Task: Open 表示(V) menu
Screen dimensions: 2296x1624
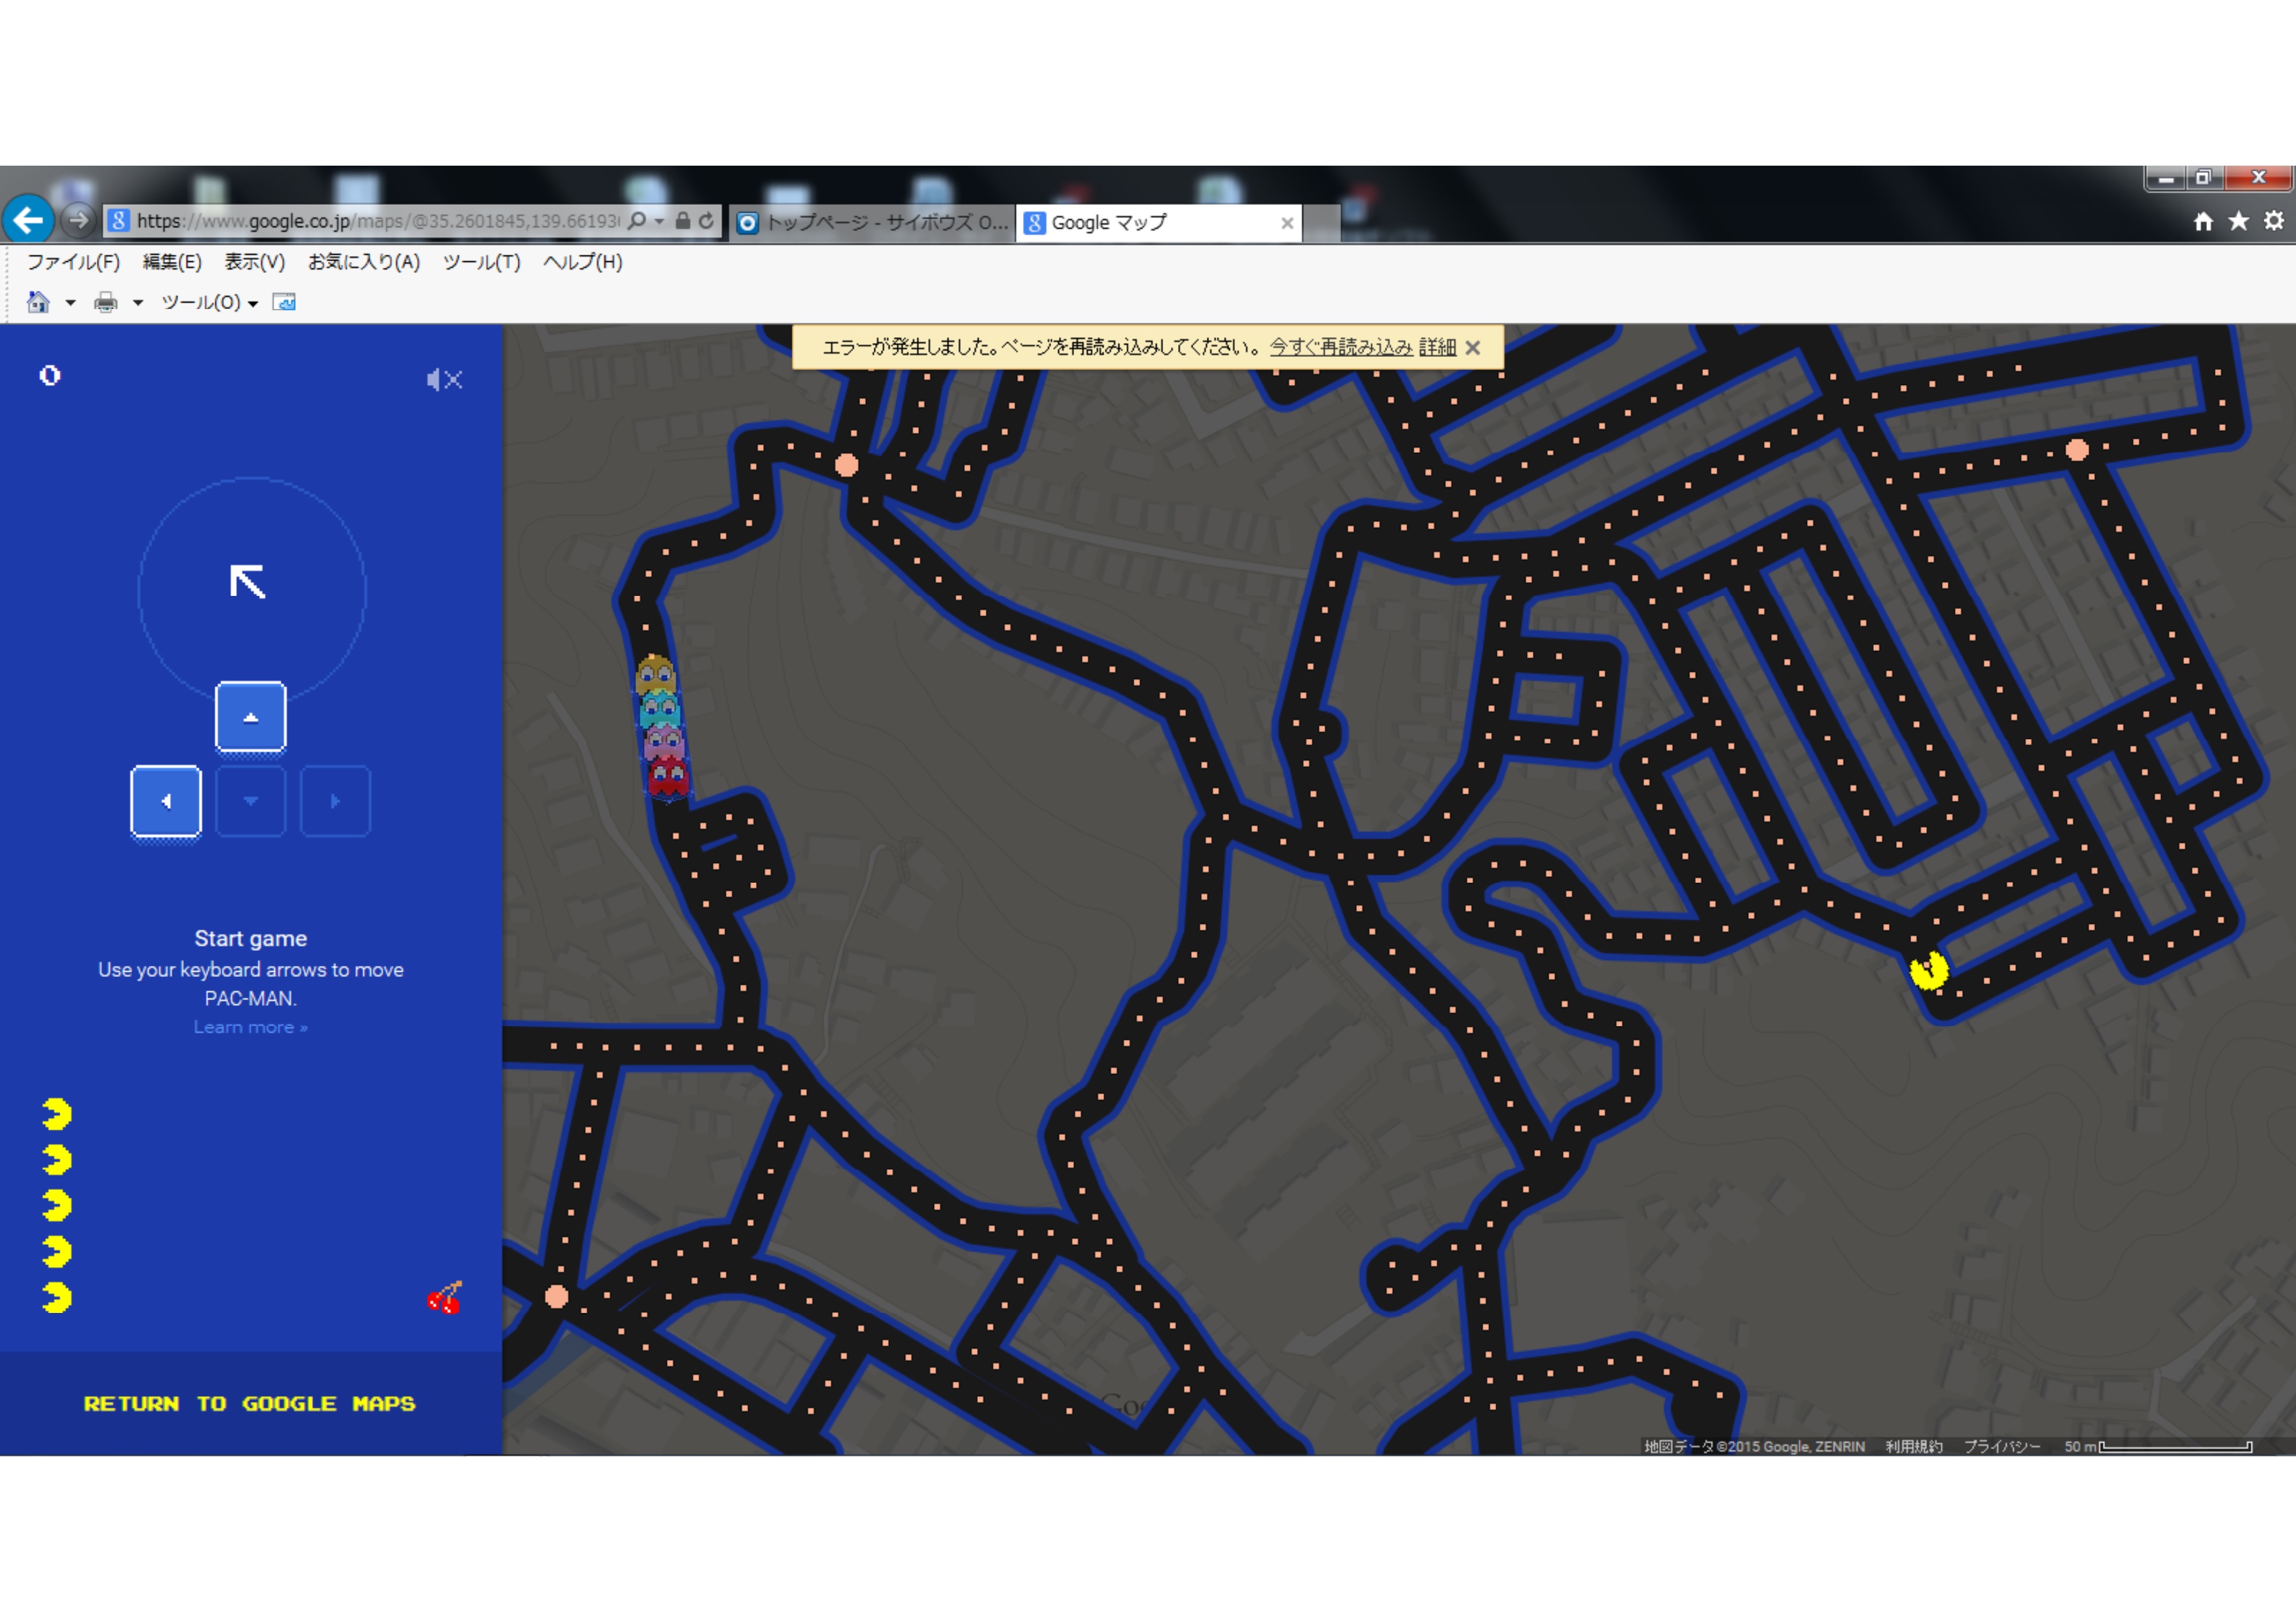Action: tap(254, 262)
